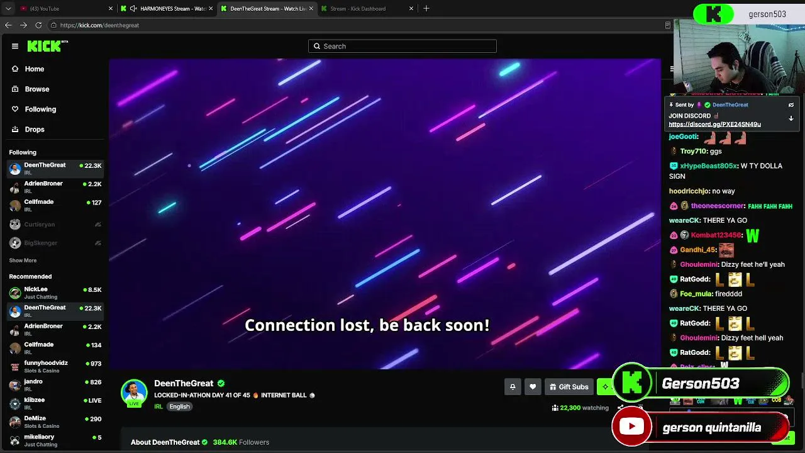Image resolution: width=805 pixels, height=453 pixels.
Task: Open mikeliaory recommended channel
Action: (x=55, y=440)
